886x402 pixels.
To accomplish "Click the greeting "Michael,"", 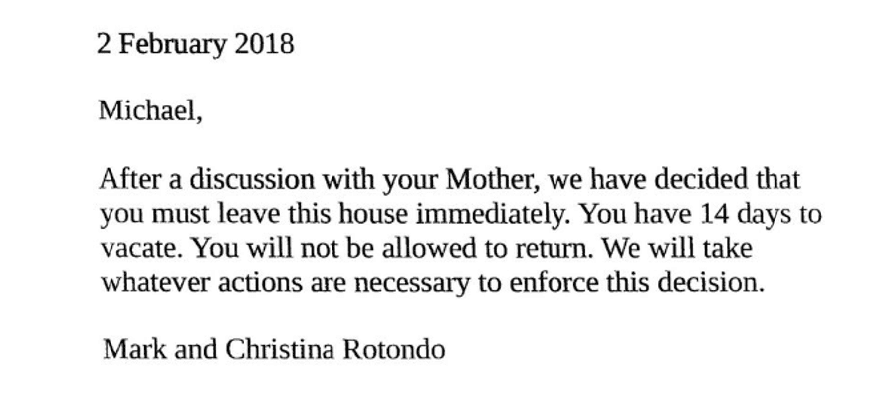I will click(x=150, y=111).
